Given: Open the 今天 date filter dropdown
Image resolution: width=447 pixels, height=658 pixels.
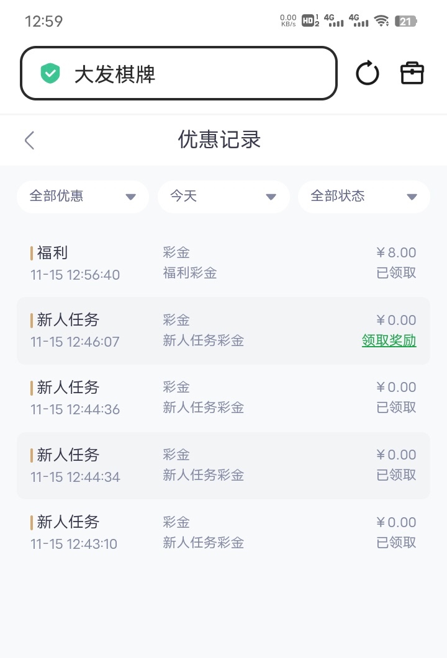Looking at the screenshot, I should click(x=223, y=197).
